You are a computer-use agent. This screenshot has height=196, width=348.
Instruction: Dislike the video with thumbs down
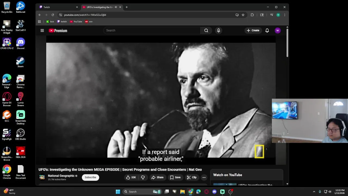(143, 177)
